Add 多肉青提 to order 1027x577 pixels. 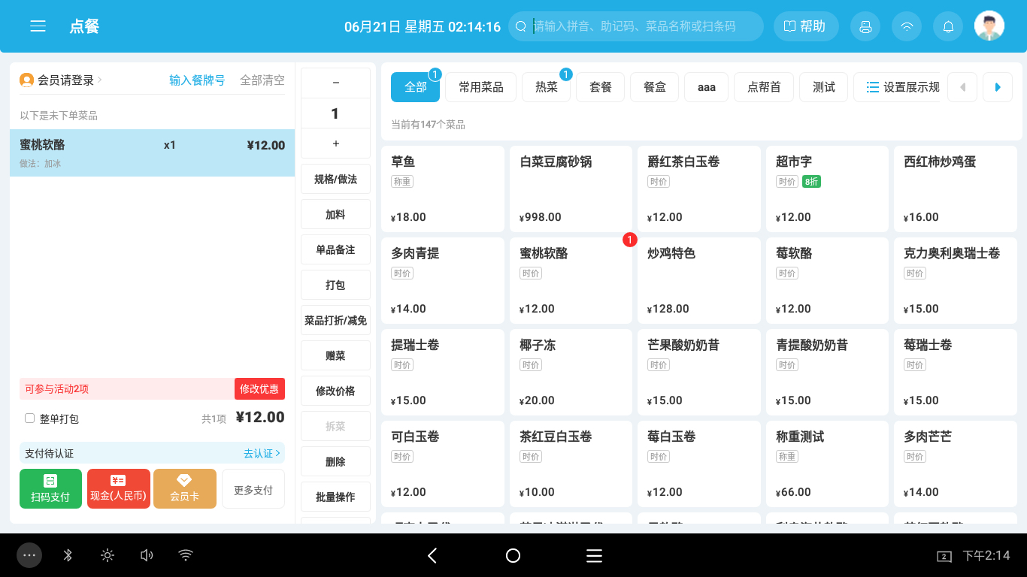[443, 280]
